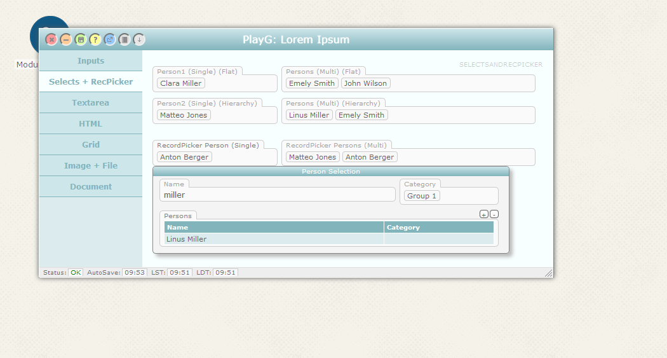Image resolution: width=667 pixels, height=358 pixels.
Task: Click the down arrow icon in title bar
Action: pos(139,39)
